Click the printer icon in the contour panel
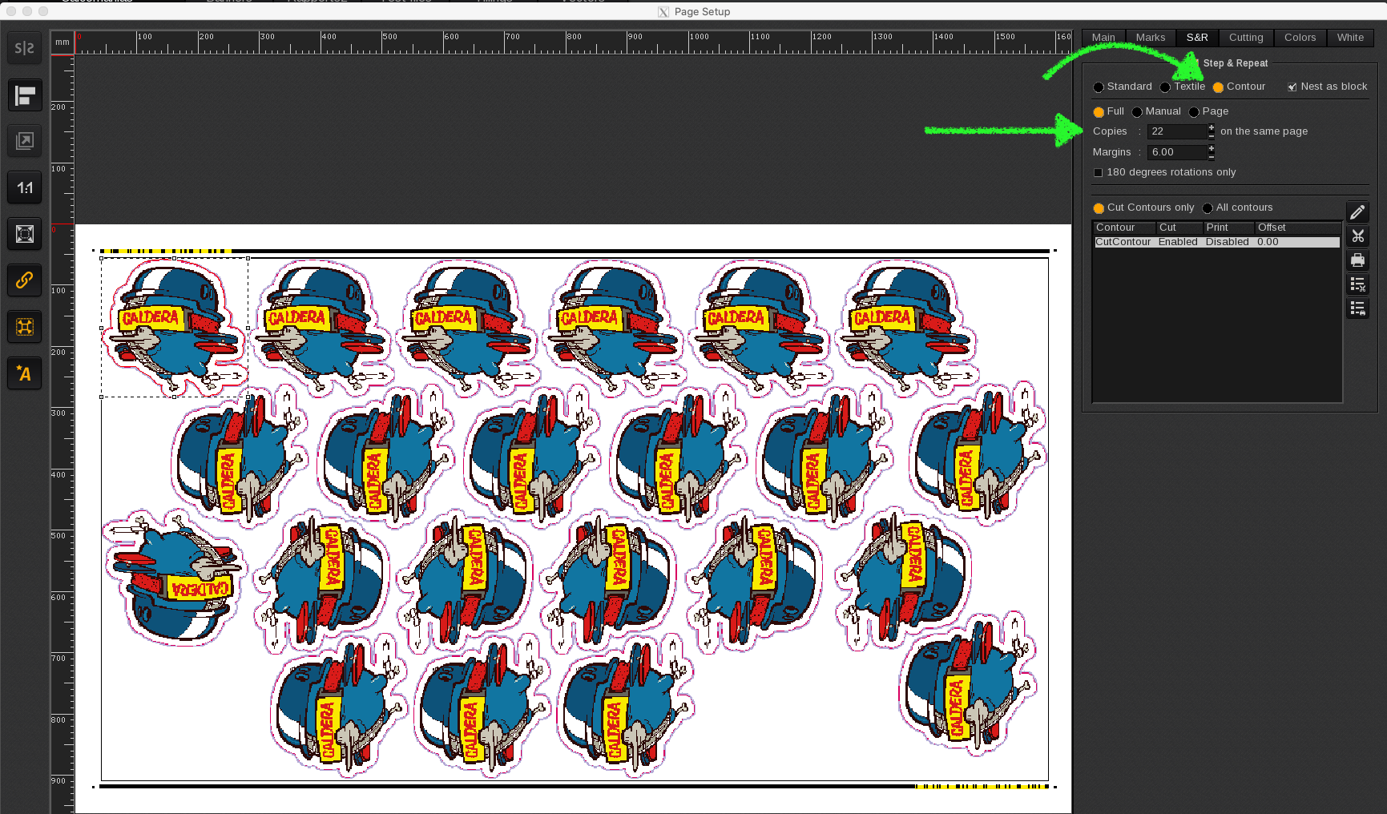1387x814 pixels. (1357, 260)
